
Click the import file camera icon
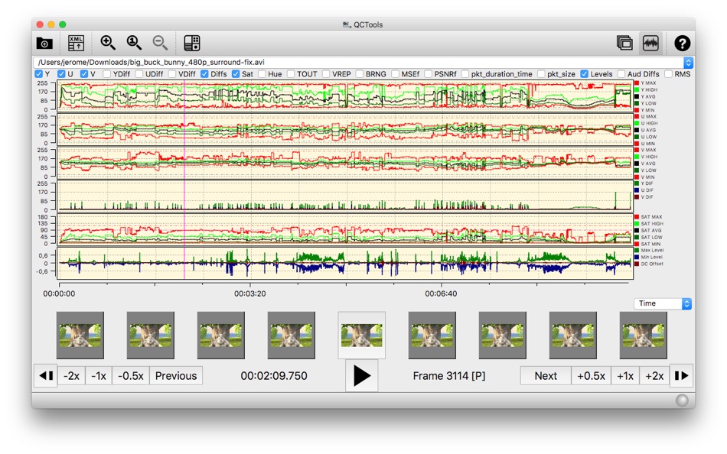point(44,44)
